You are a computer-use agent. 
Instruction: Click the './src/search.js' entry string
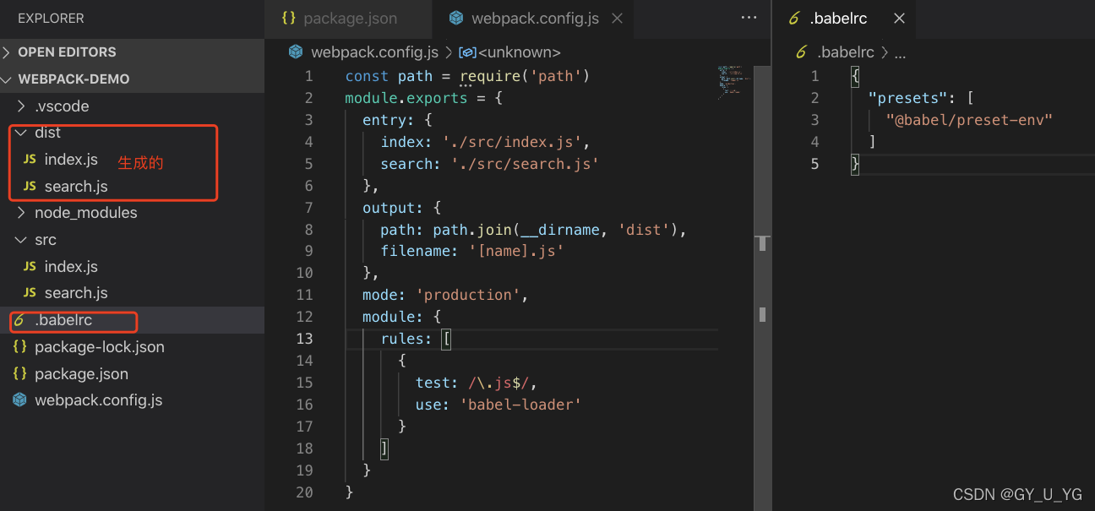coord(525,164)
